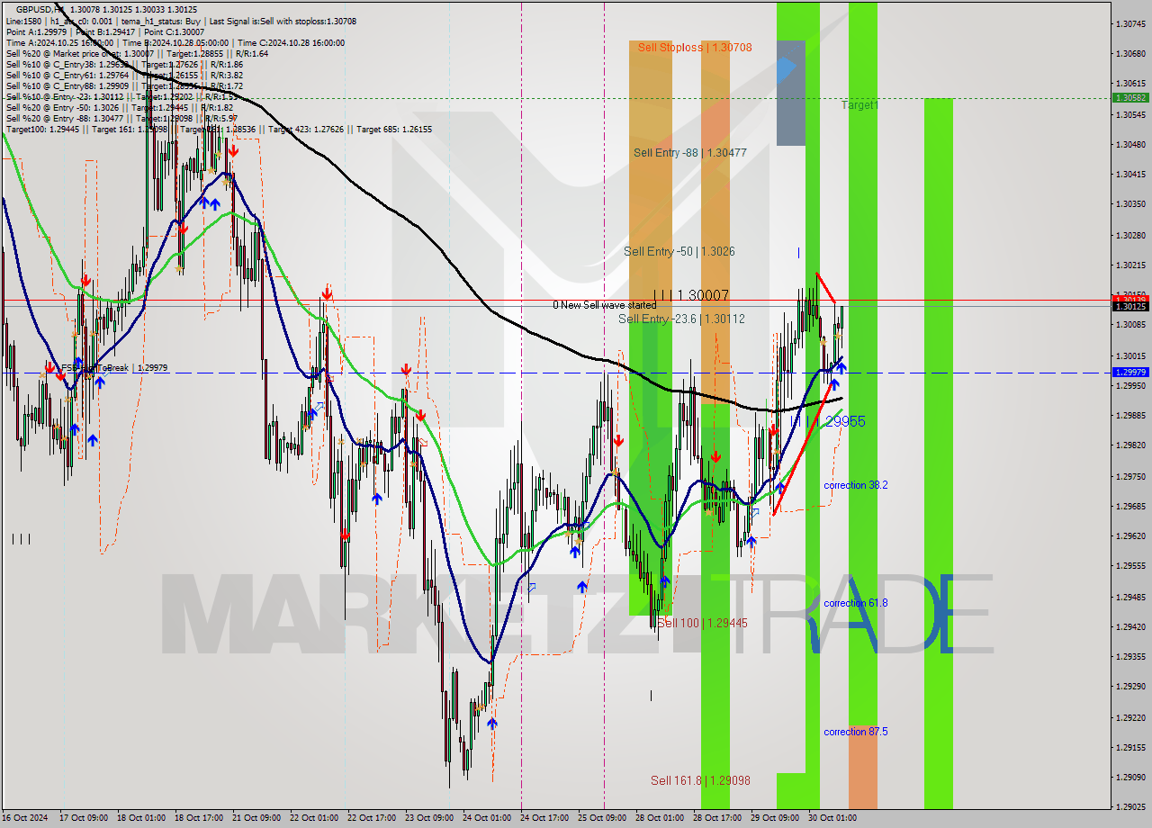The width and height of the screenshot is (1152, 828).
Task: Click 'Sell Entry -23.6 | 1.30112' label
Action: [681, 319]
